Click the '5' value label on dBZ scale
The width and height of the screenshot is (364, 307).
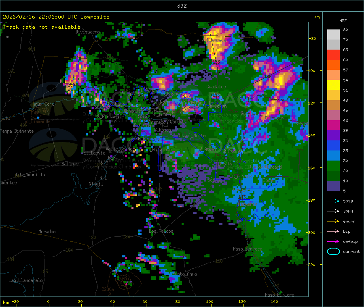pos(344,191)
